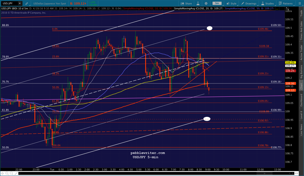Click the $108.77 level label

(x=276, y=147)
